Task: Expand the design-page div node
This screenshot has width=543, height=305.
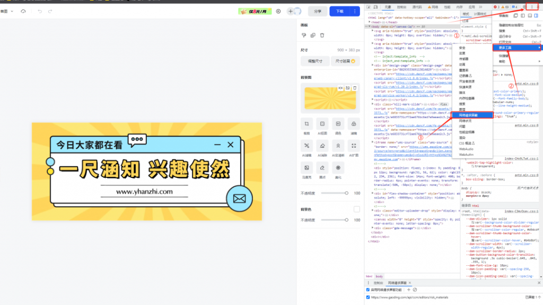Action: [373, 65]
